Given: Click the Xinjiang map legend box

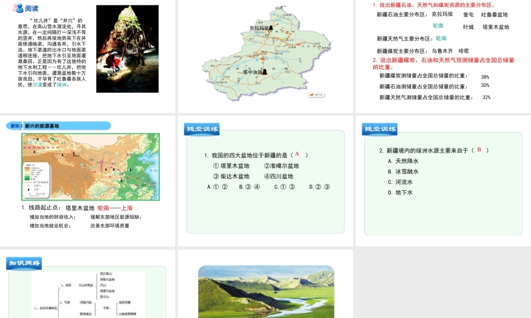Looking at the screenshot, I should pos(316,95).
